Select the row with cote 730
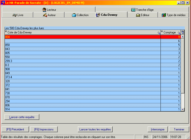This screenshot has width=191, height=140. coord(92,93)
